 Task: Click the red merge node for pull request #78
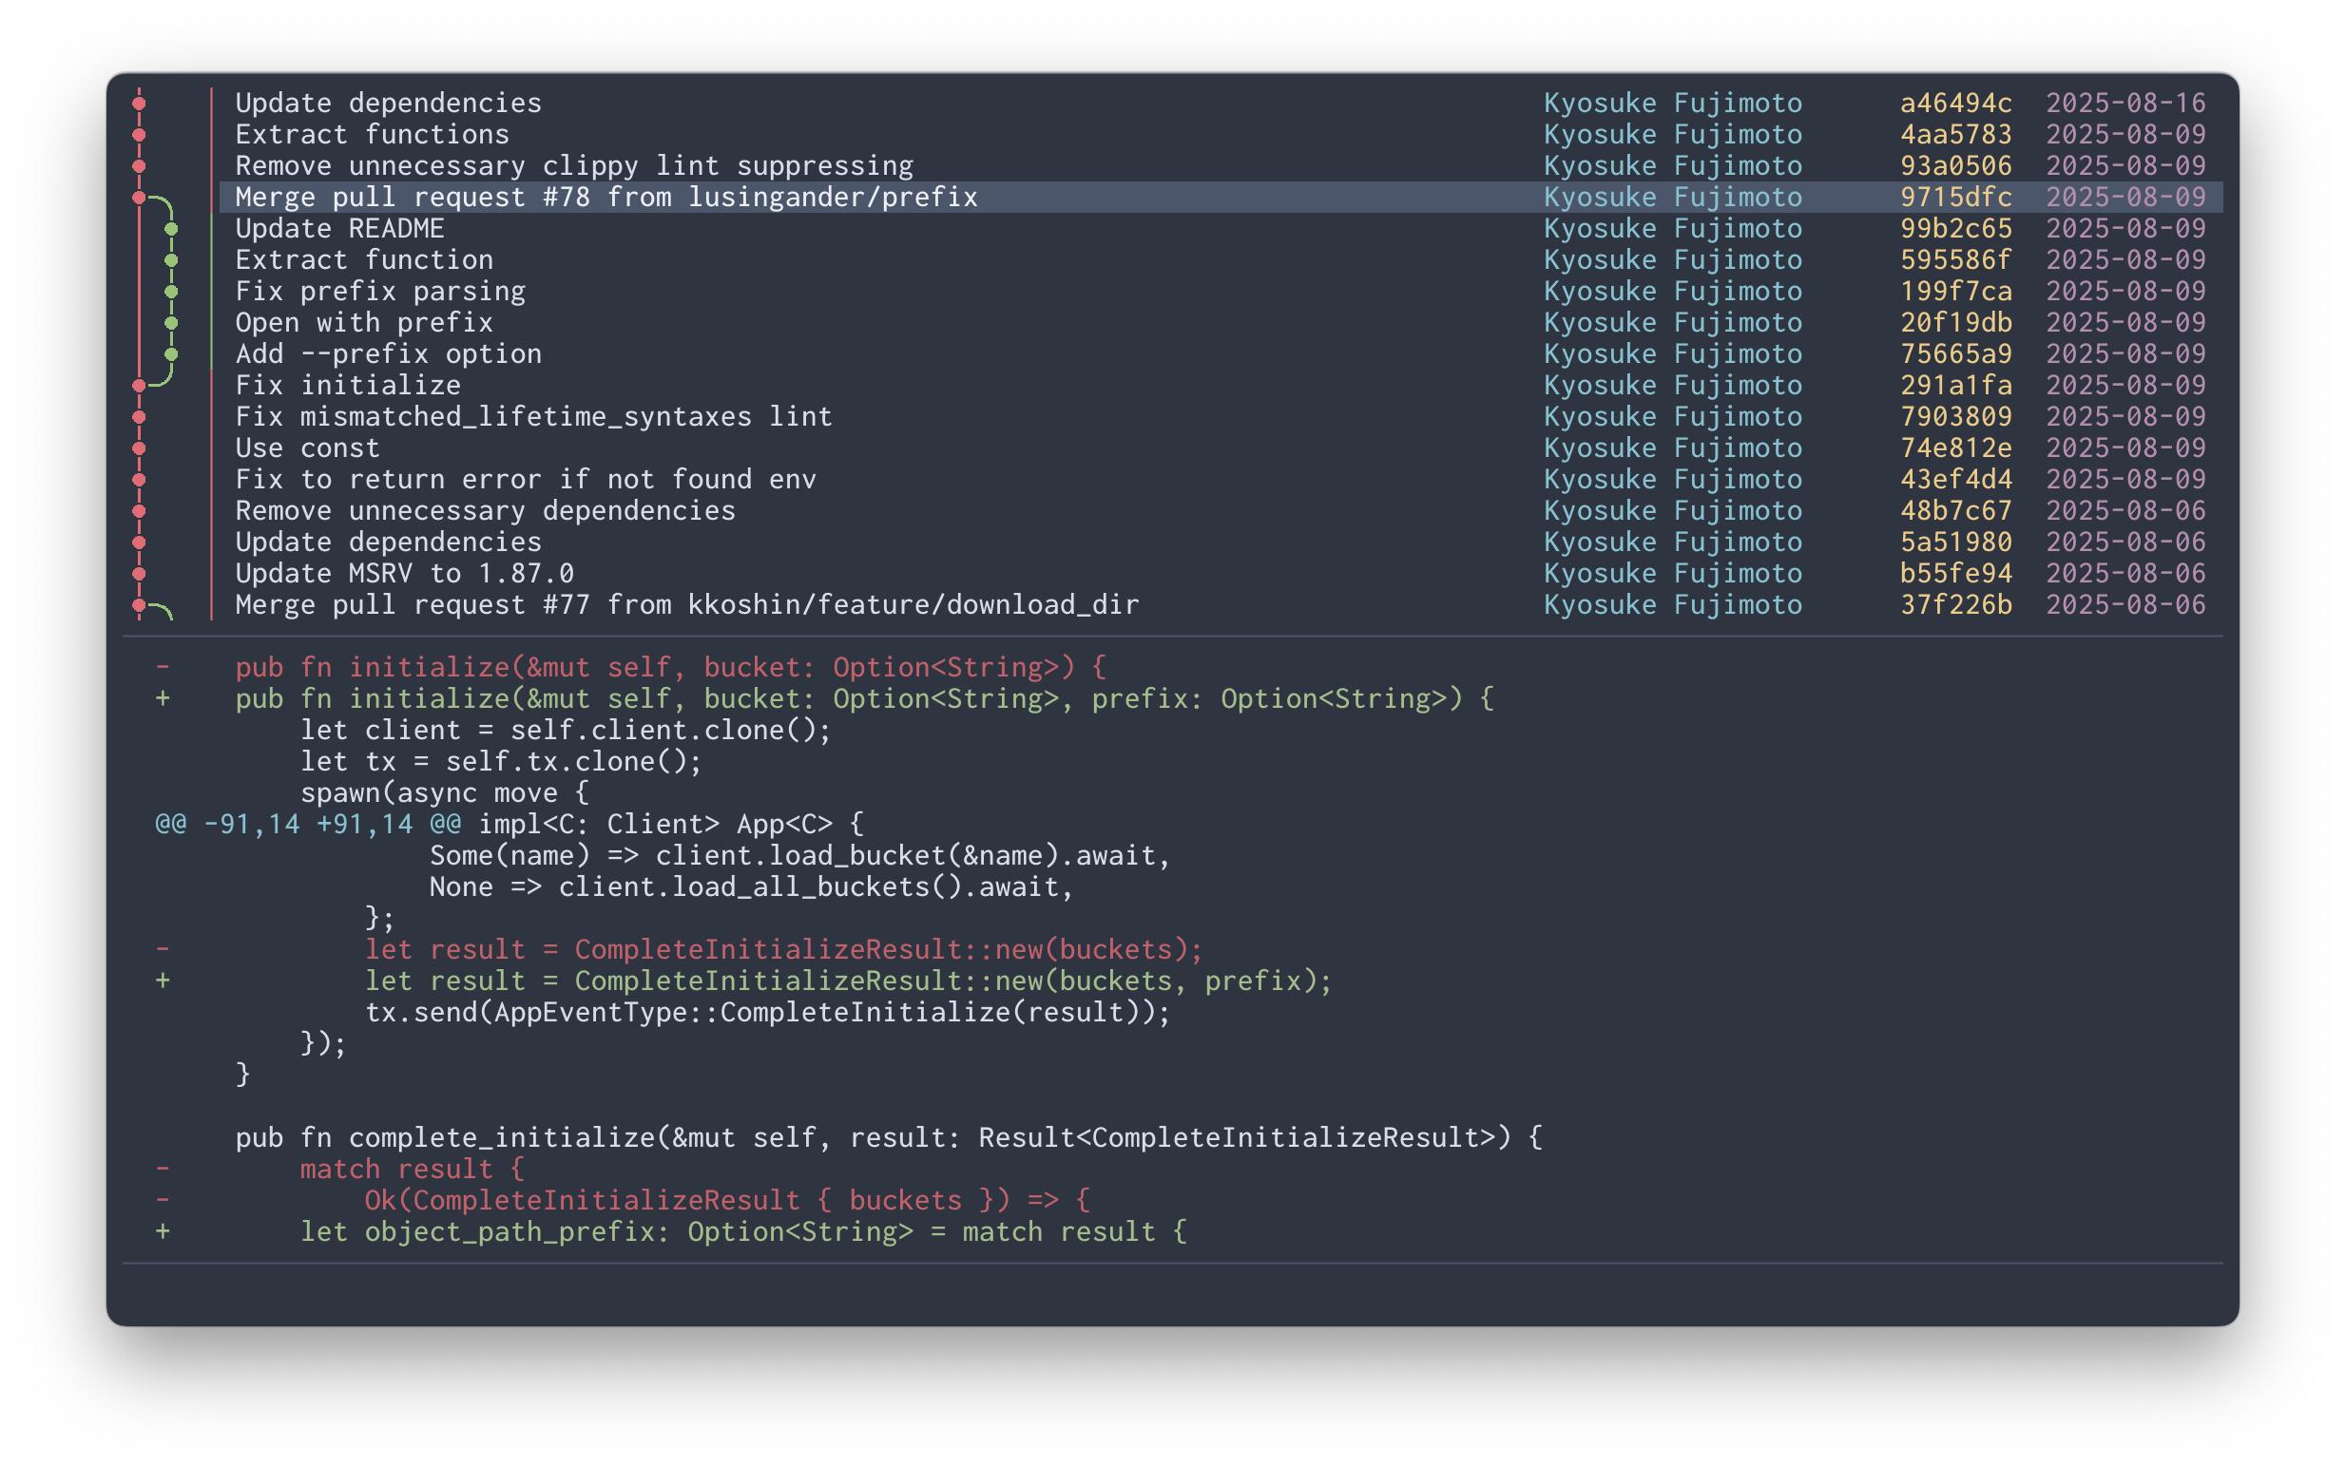tap(139, 197)
